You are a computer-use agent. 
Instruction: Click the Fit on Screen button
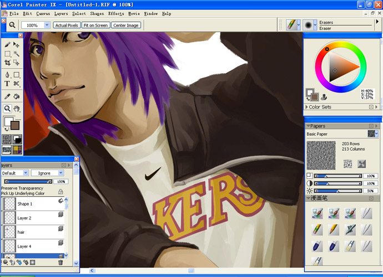pos(95,25)
